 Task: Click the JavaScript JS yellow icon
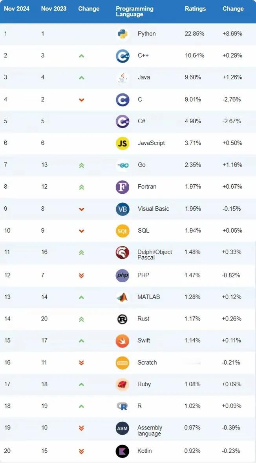point(123,143)
